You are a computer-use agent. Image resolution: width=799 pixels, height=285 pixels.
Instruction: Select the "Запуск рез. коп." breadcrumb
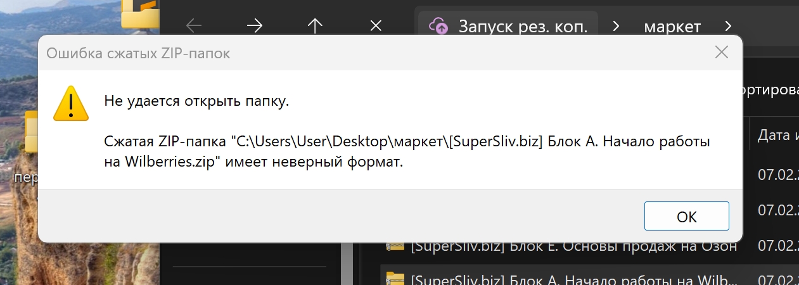[x=527, y=27]
